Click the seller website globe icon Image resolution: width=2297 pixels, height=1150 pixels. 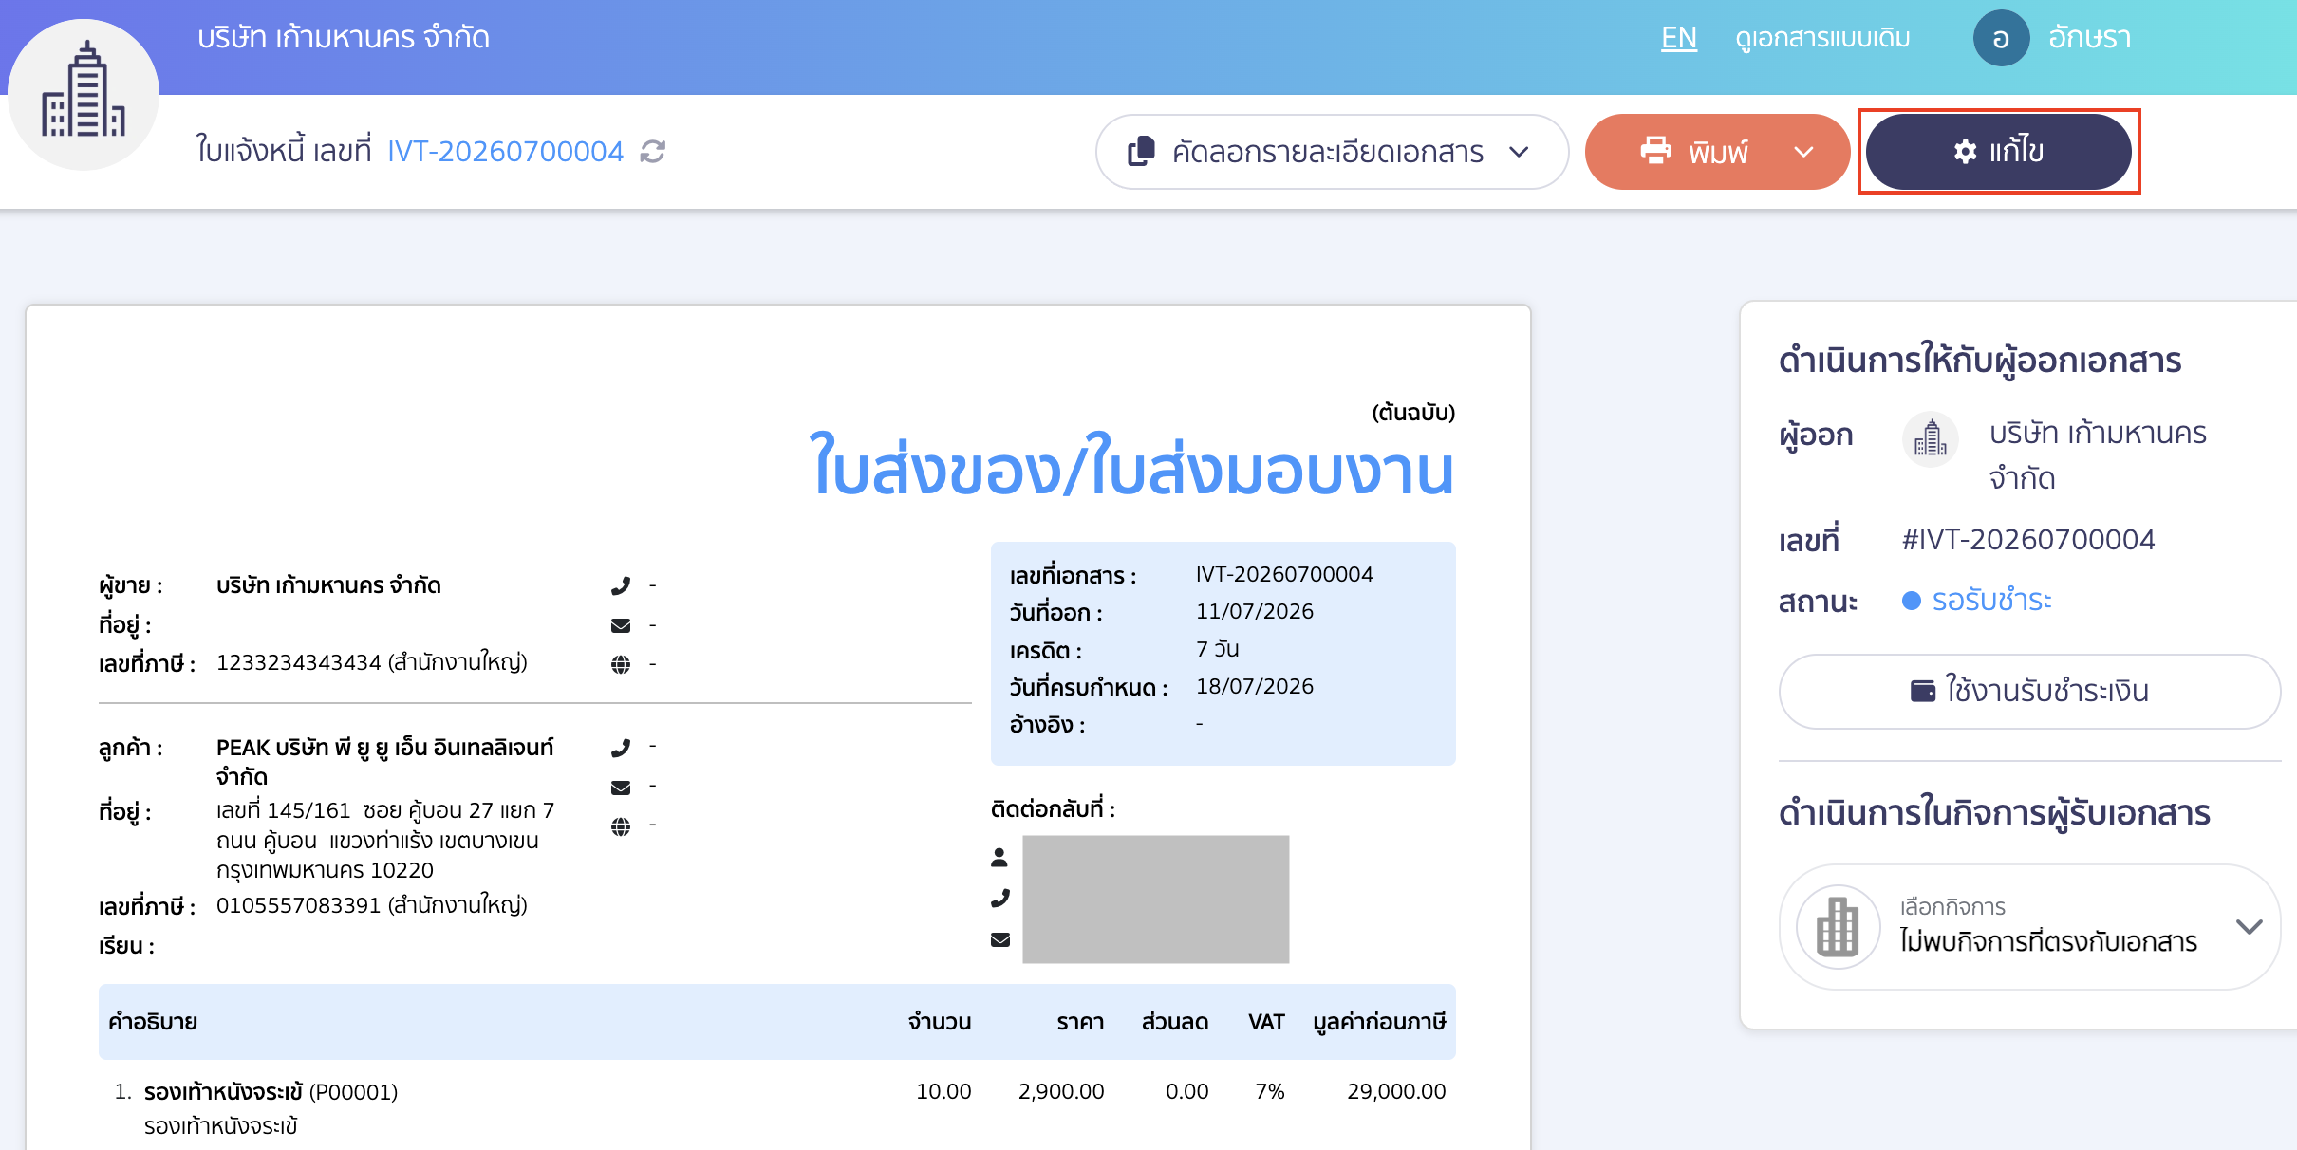click(621, 664)
